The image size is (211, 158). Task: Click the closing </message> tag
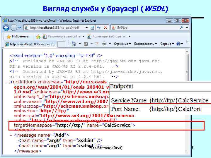coord(28,151)
